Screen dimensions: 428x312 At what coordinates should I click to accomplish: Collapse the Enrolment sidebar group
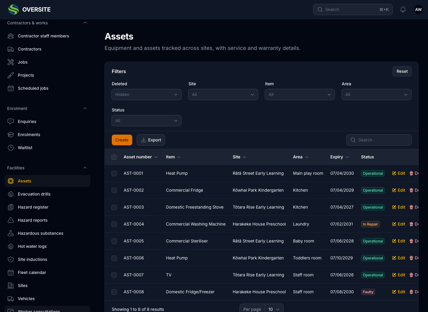pyautogui.click(x=85, y=108)
